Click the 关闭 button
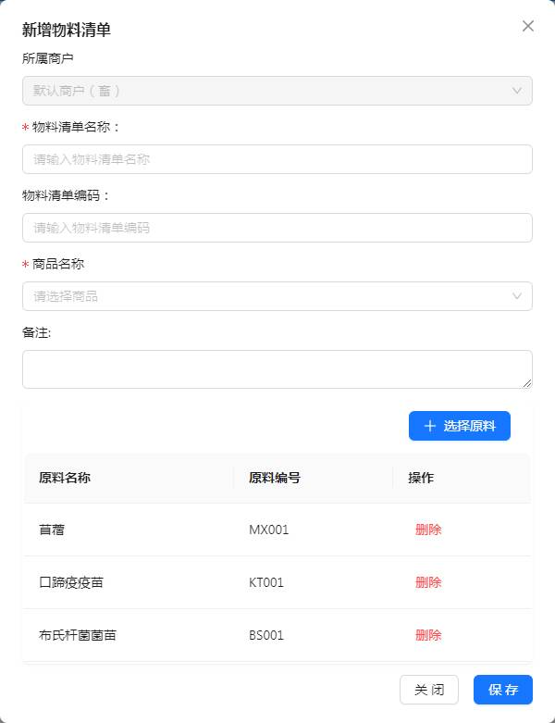The width and height of the screenshot is (555, 723). click(x=429, y=690)
